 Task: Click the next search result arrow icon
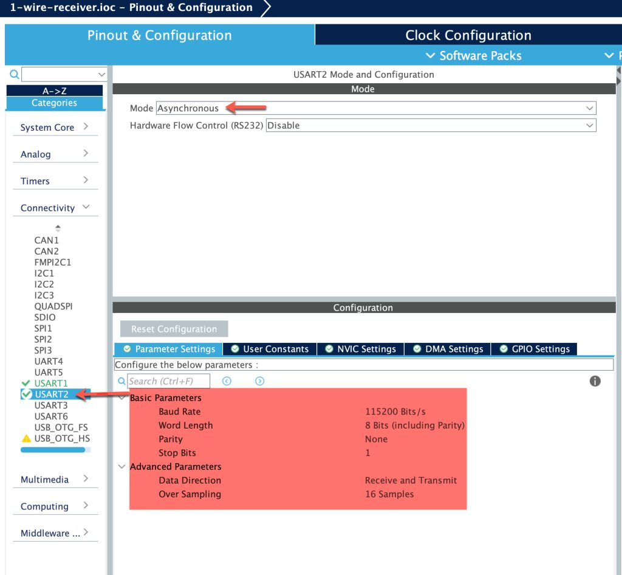[x=259, y=381]
